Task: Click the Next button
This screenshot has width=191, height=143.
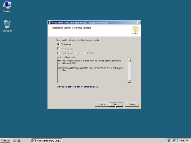Action: coord(116,104)
